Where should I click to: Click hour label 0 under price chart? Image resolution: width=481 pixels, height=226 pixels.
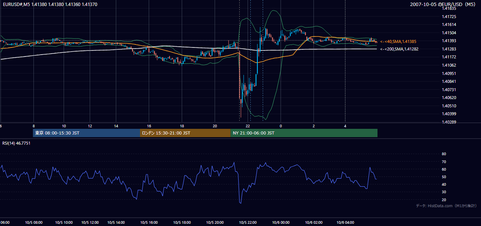280,126
